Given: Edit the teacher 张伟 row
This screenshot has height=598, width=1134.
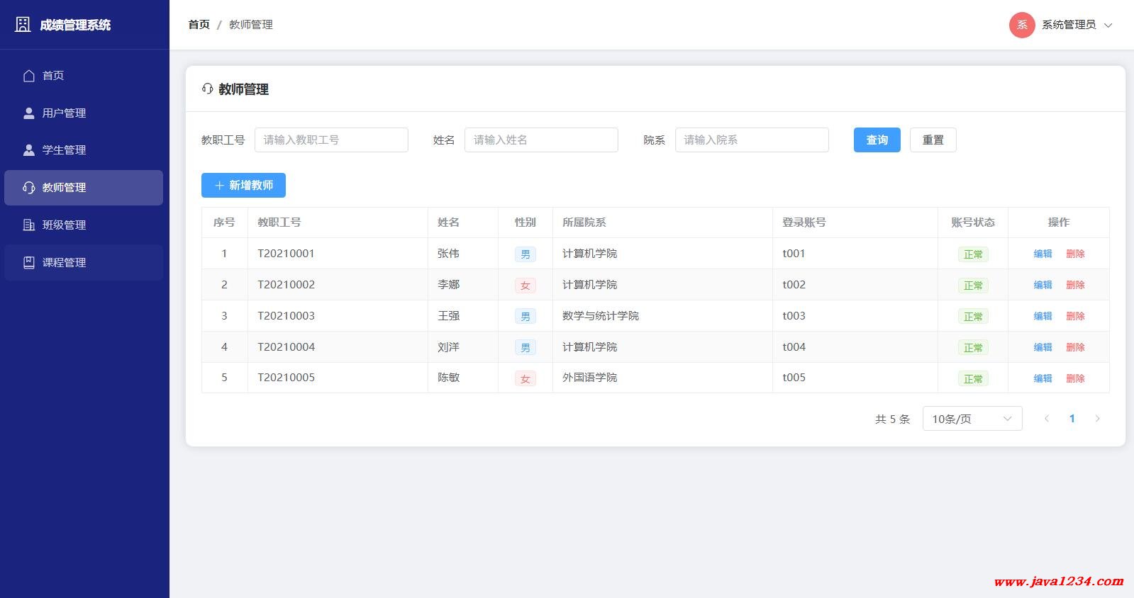Looking at the screenshot, I should [1043, 254].
